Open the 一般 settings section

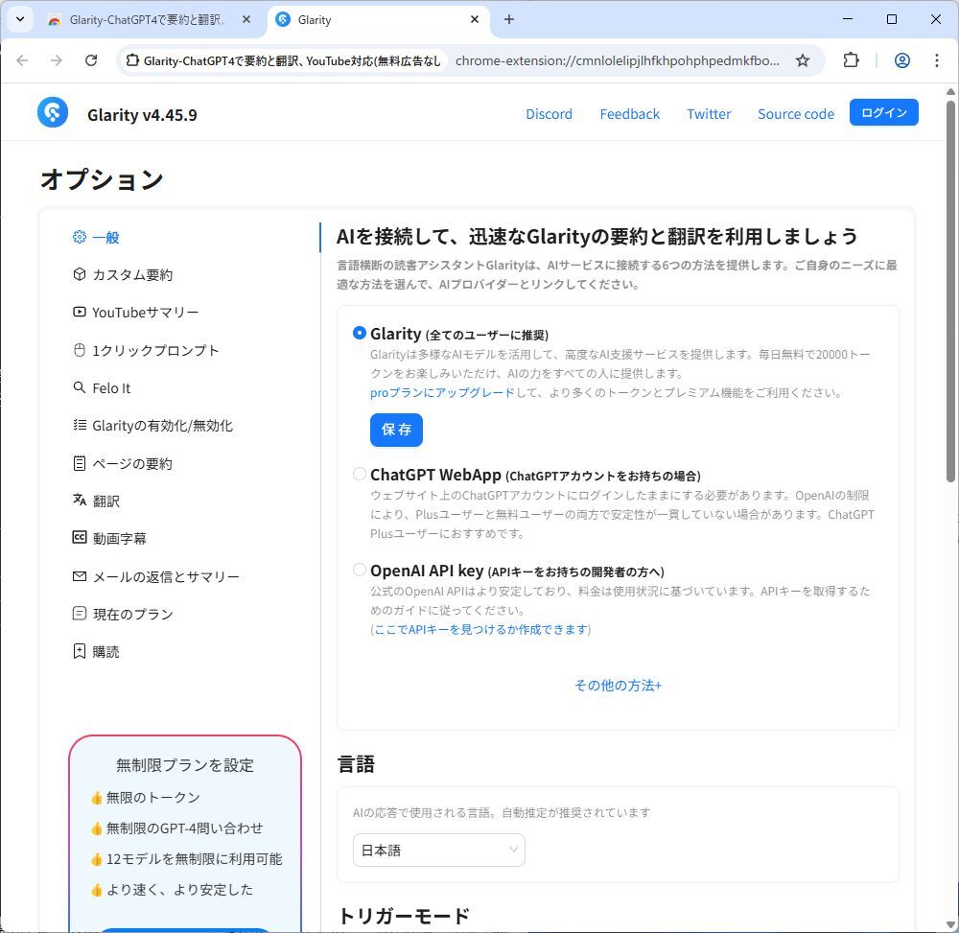pos(105,237)
